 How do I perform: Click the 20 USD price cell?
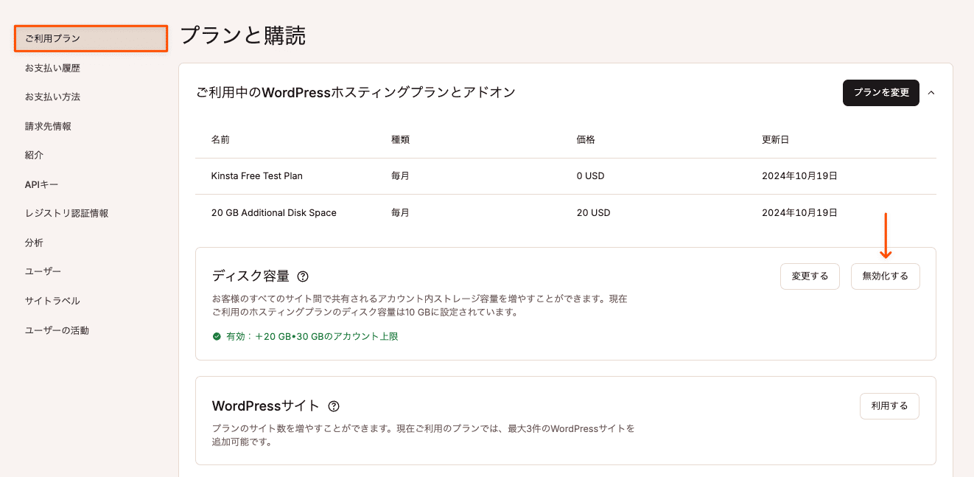(x=593, y=213)
